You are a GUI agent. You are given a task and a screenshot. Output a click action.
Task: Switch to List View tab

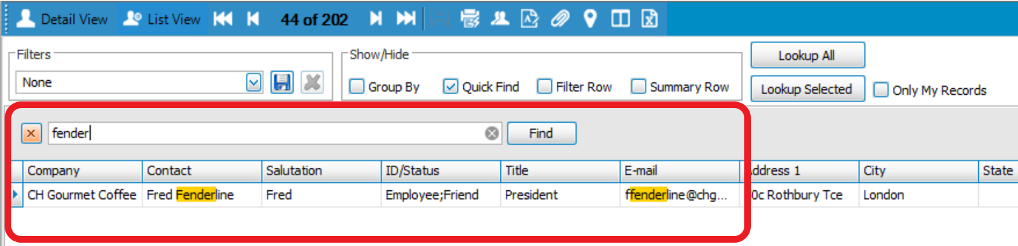coord(162,19)
